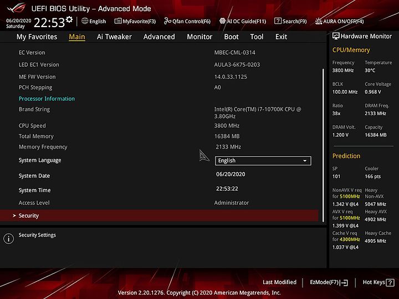Click the English language label in header
The image size is (399, 299).
tap(98, 22)
